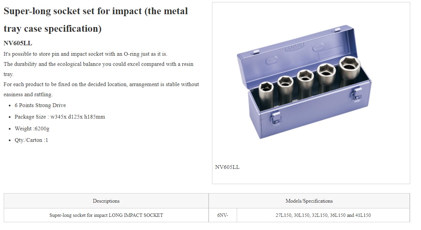
Task: Click the bold NV605LL model number
Action: (x=18, y=43)
